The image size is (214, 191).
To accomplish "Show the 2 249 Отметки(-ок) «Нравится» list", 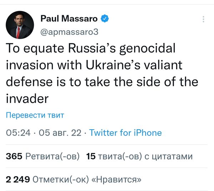I will pos(73,179).
